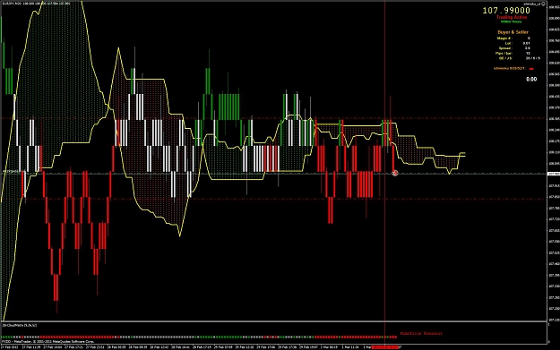Click the upper red dashed horizontal level line
The height and width of the screenshot is (350, 560).
(x=273, y=118)
